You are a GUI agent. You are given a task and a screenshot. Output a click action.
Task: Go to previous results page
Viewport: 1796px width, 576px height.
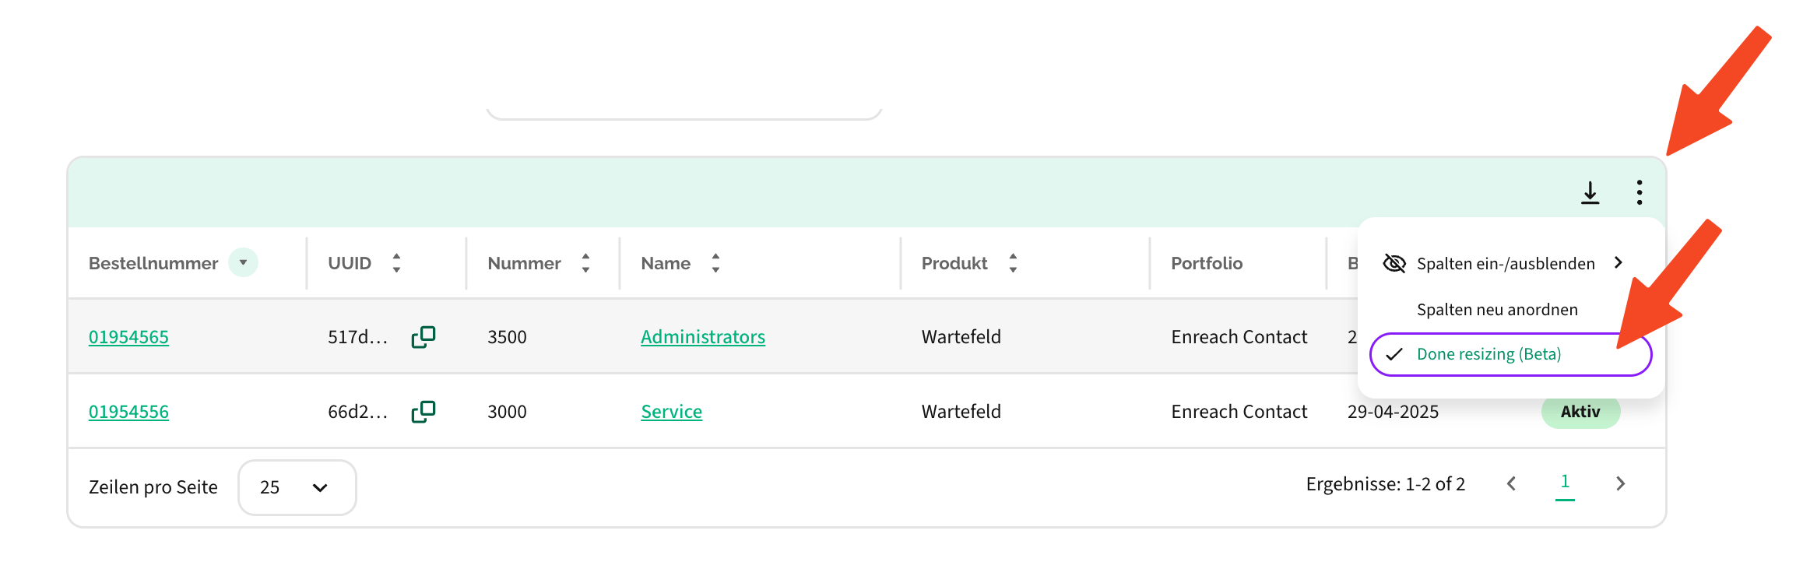[x=1511, y=484]
